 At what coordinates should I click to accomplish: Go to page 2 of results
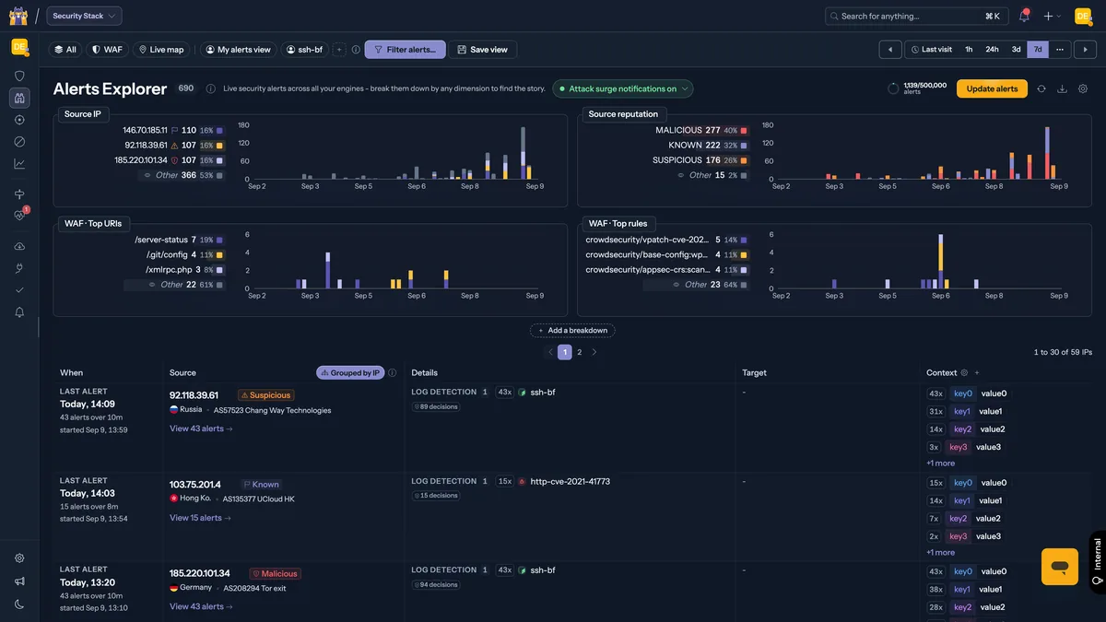pos(580,352)
